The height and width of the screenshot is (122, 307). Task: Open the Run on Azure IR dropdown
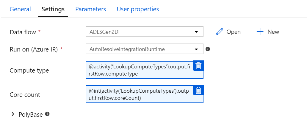196,49
